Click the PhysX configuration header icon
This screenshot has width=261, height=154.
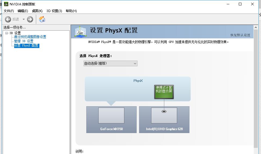(x=81, y=31)
